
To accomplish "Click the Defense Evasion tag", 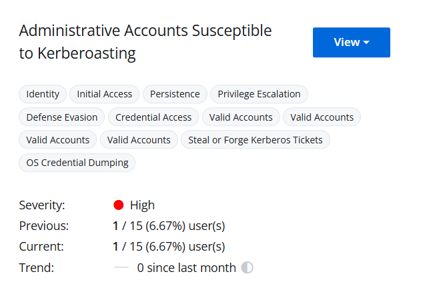I will 62,117.
